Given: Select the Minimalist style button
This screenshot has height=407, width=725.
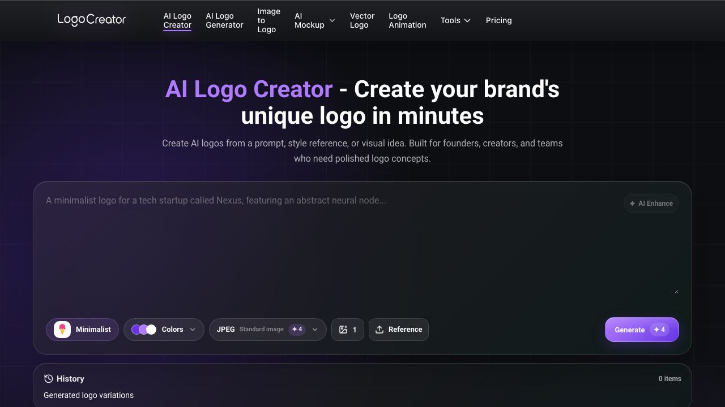Looking at the screenshot, I should (x=83, y=330).
